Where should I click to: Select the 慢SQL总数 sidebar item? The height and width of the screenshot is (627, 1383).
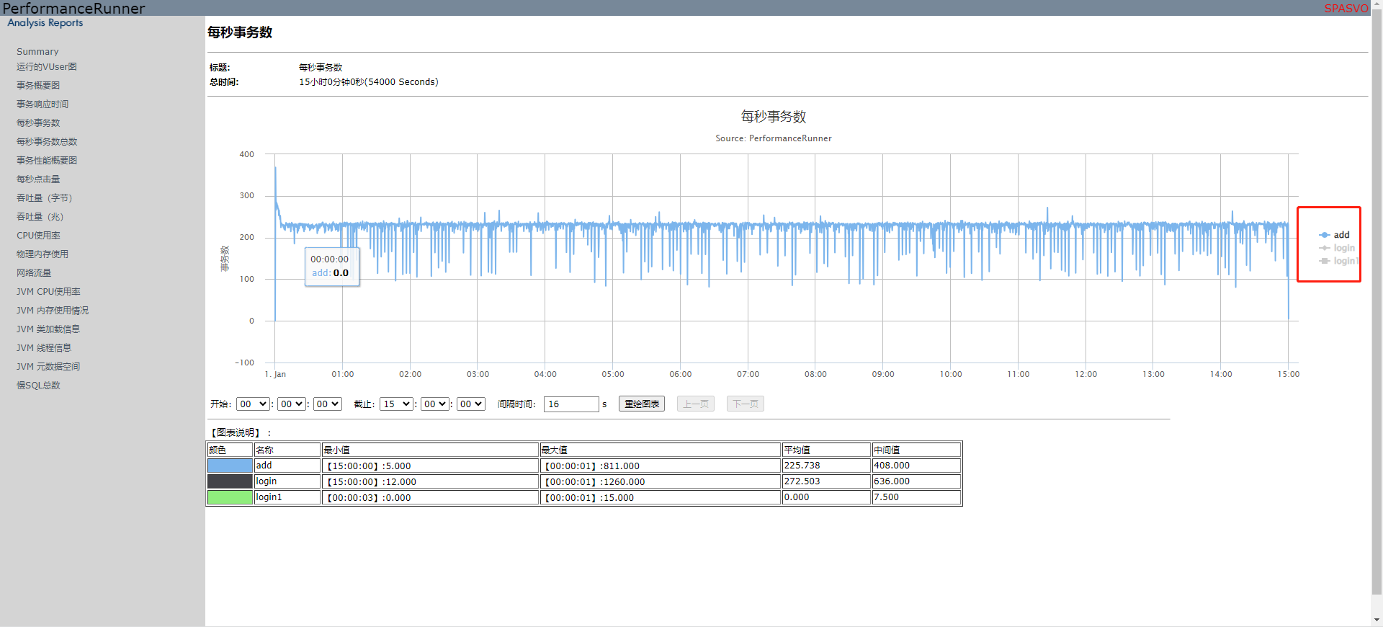click(38, 386)
